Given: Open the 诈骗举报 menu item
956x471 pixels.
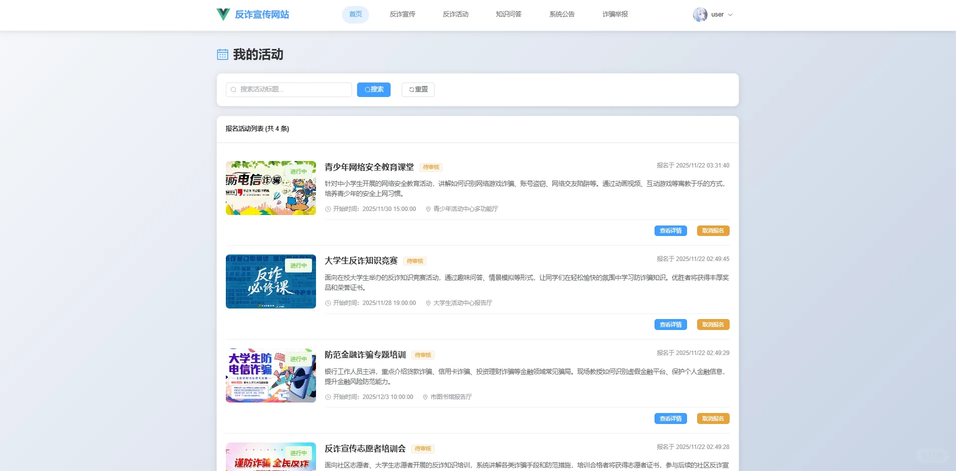Looking at the screenshot, I should [614, 14].
